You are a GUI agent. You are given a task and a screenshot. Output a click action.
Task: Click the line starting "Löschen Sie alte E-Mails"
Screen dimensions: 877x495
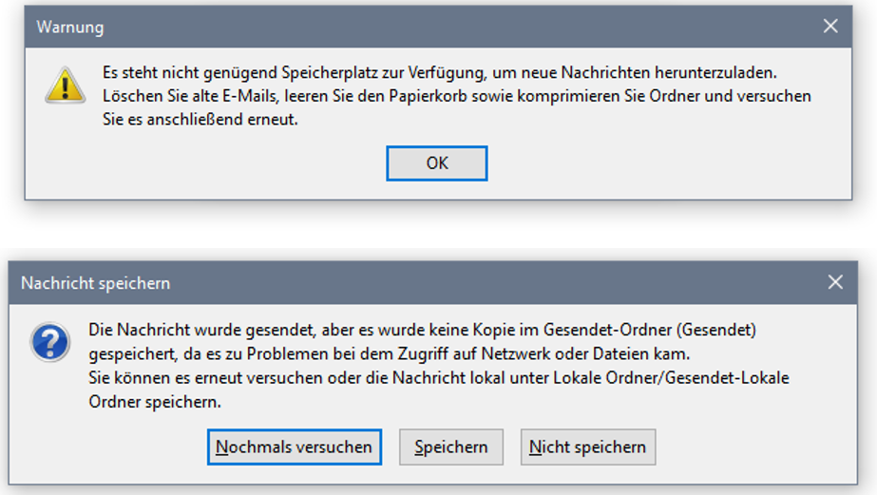(456, 96)
